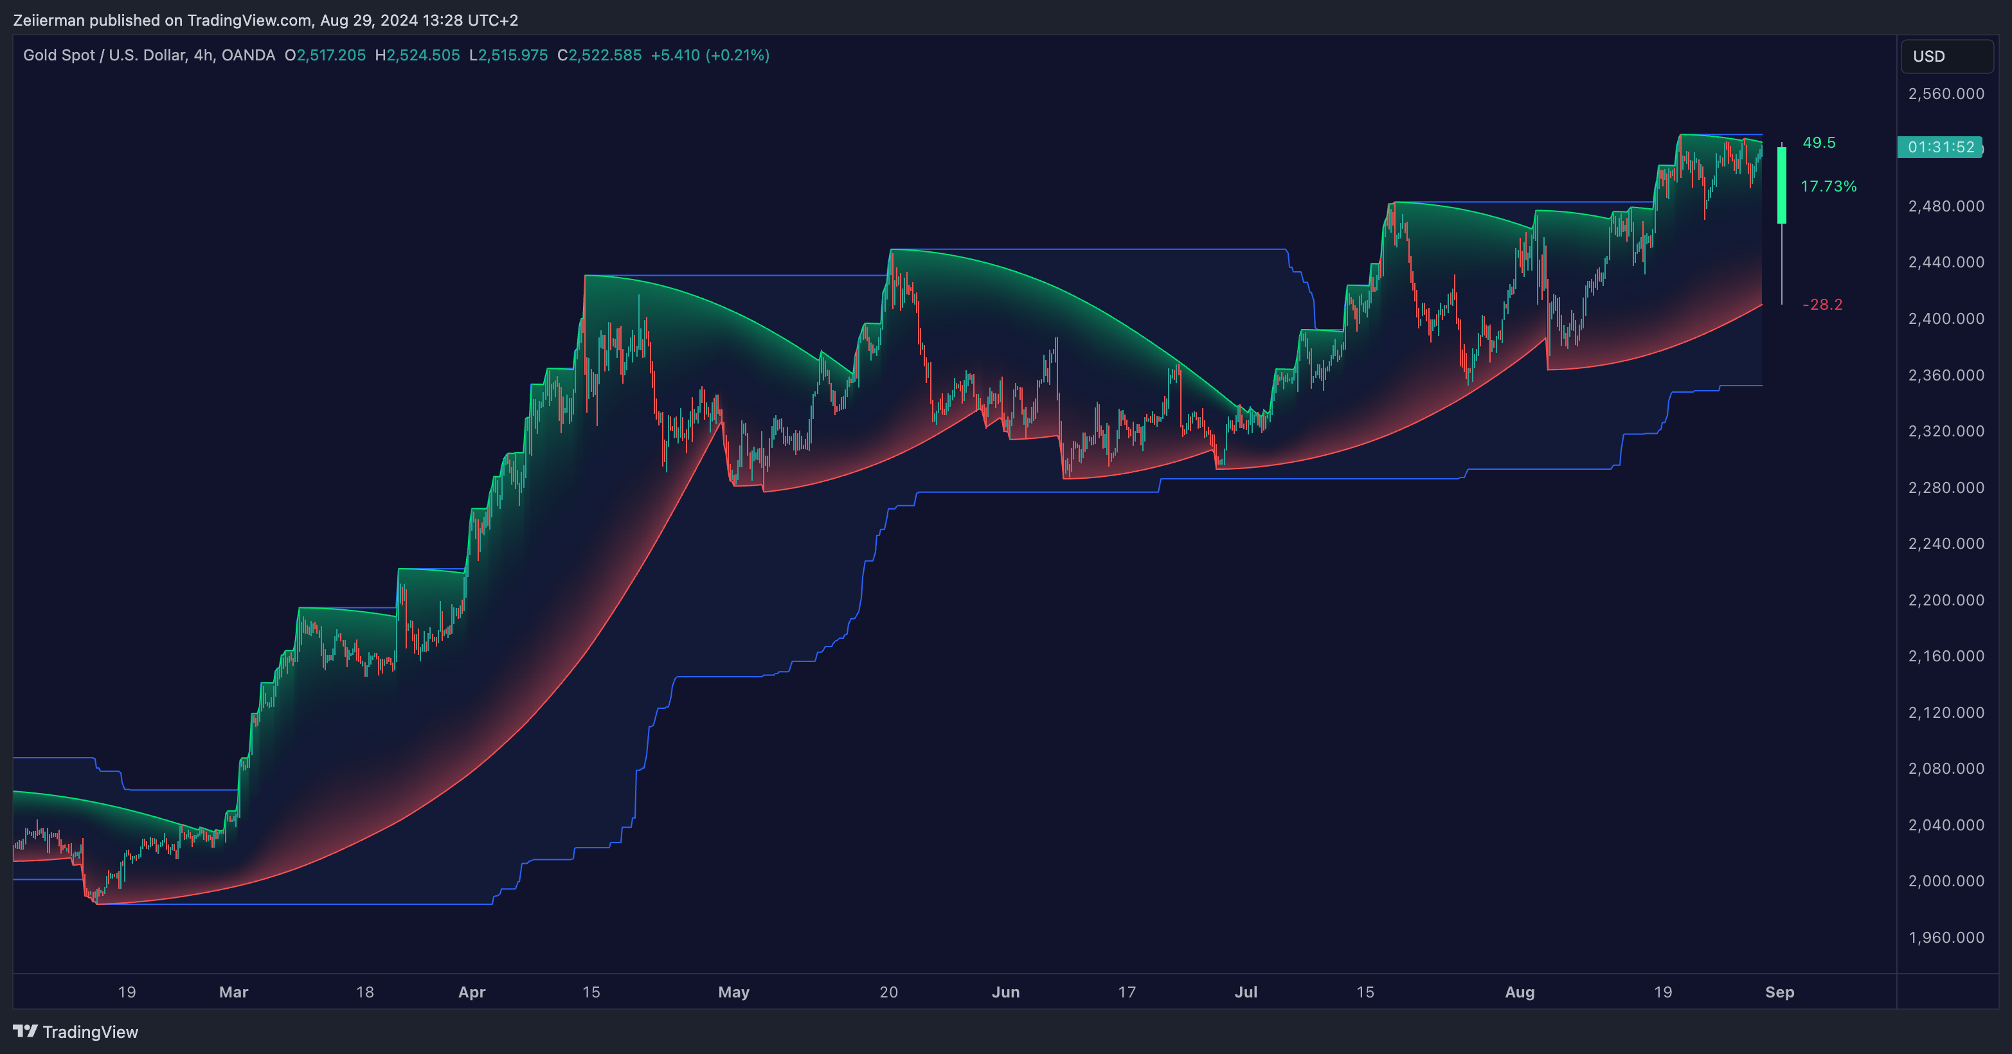Click the 18 date label before Apr

pyautogui.click(x=364, y=992)
